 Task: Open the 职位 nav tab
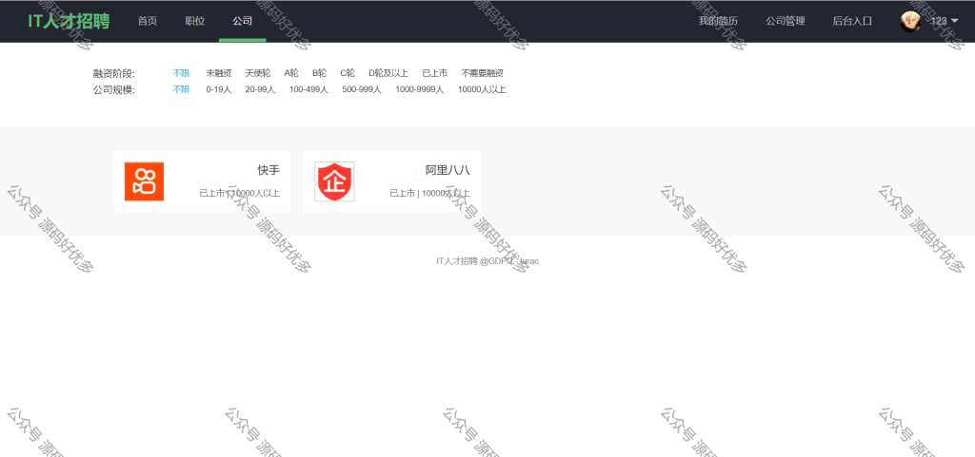(x=194, y=21)
